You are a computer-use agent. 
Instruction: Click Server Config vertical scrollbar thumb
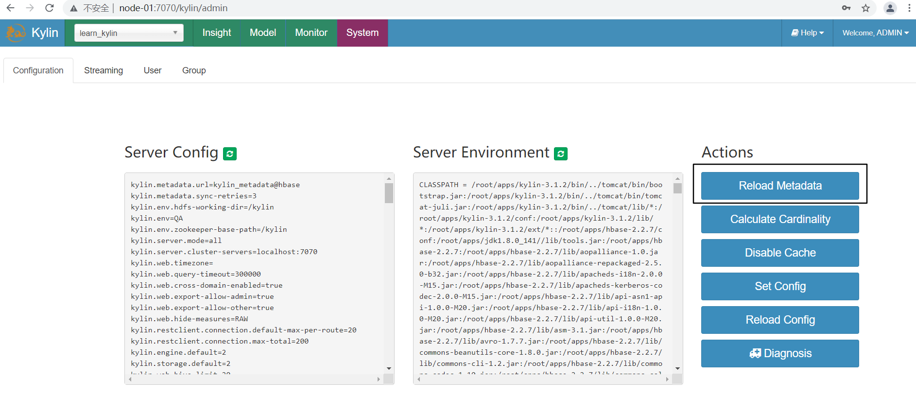[389, 193]
